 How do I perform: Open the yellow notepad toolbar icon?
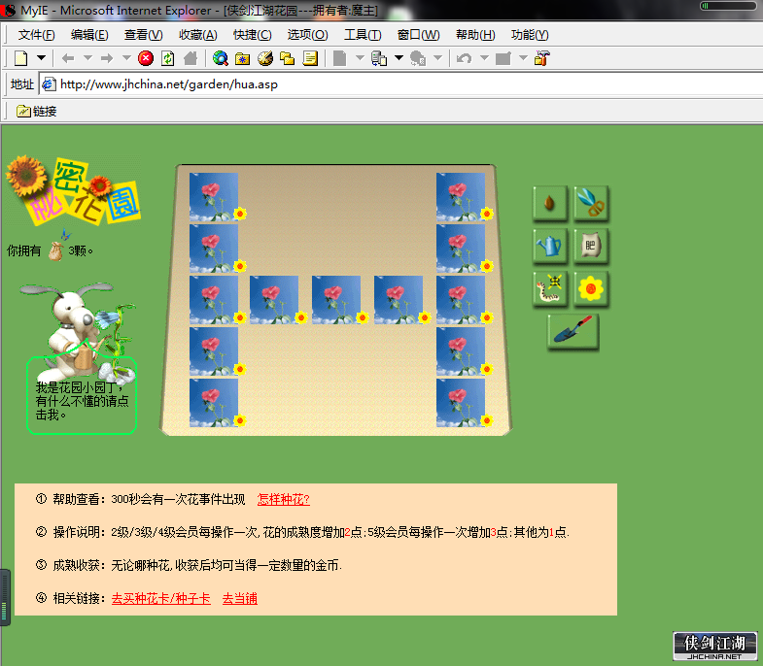pos(310,58)
